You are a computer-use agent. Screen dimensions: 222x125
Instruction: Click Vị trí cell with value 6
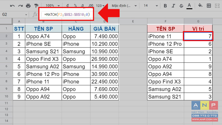click(198, 44)
